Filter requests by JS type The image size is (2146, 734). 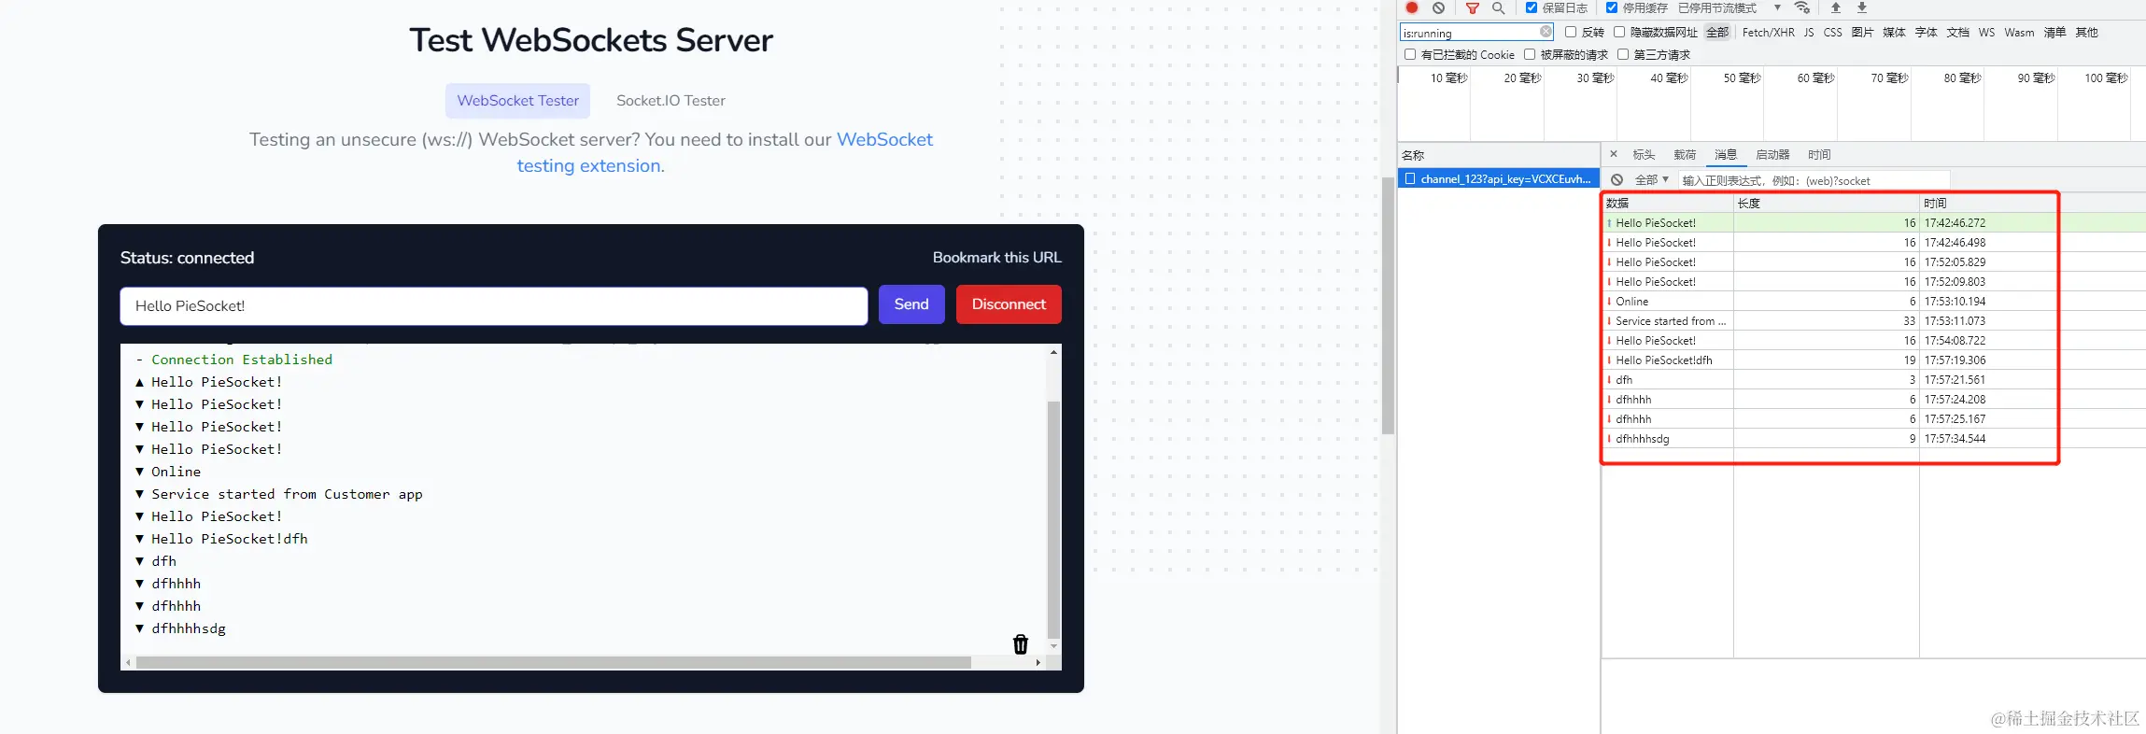pyautogui.click(x=1809, y=32)
